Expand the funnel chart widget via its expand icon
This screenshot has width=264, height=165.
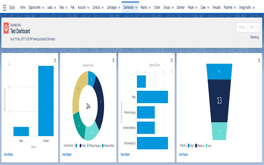259,61
